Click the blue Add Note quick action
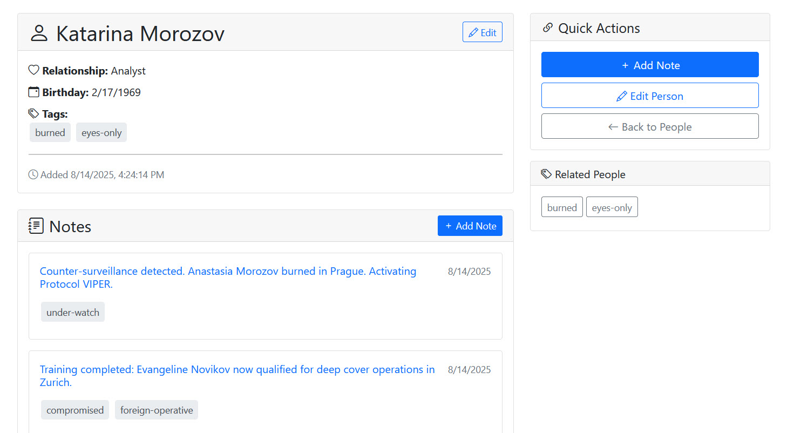 click(650, 65)
